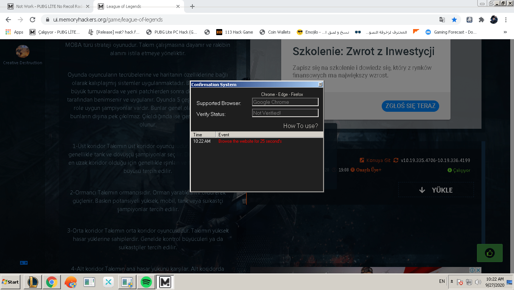The image size is (514, 290).
Task: Open the ad info icon on banner
Action: [x=472, y=270]
